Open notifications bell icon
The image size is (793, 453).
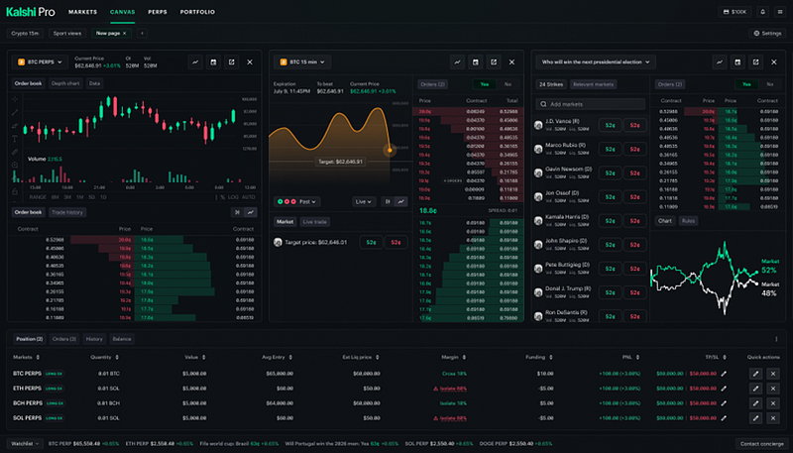pos(762,12)
